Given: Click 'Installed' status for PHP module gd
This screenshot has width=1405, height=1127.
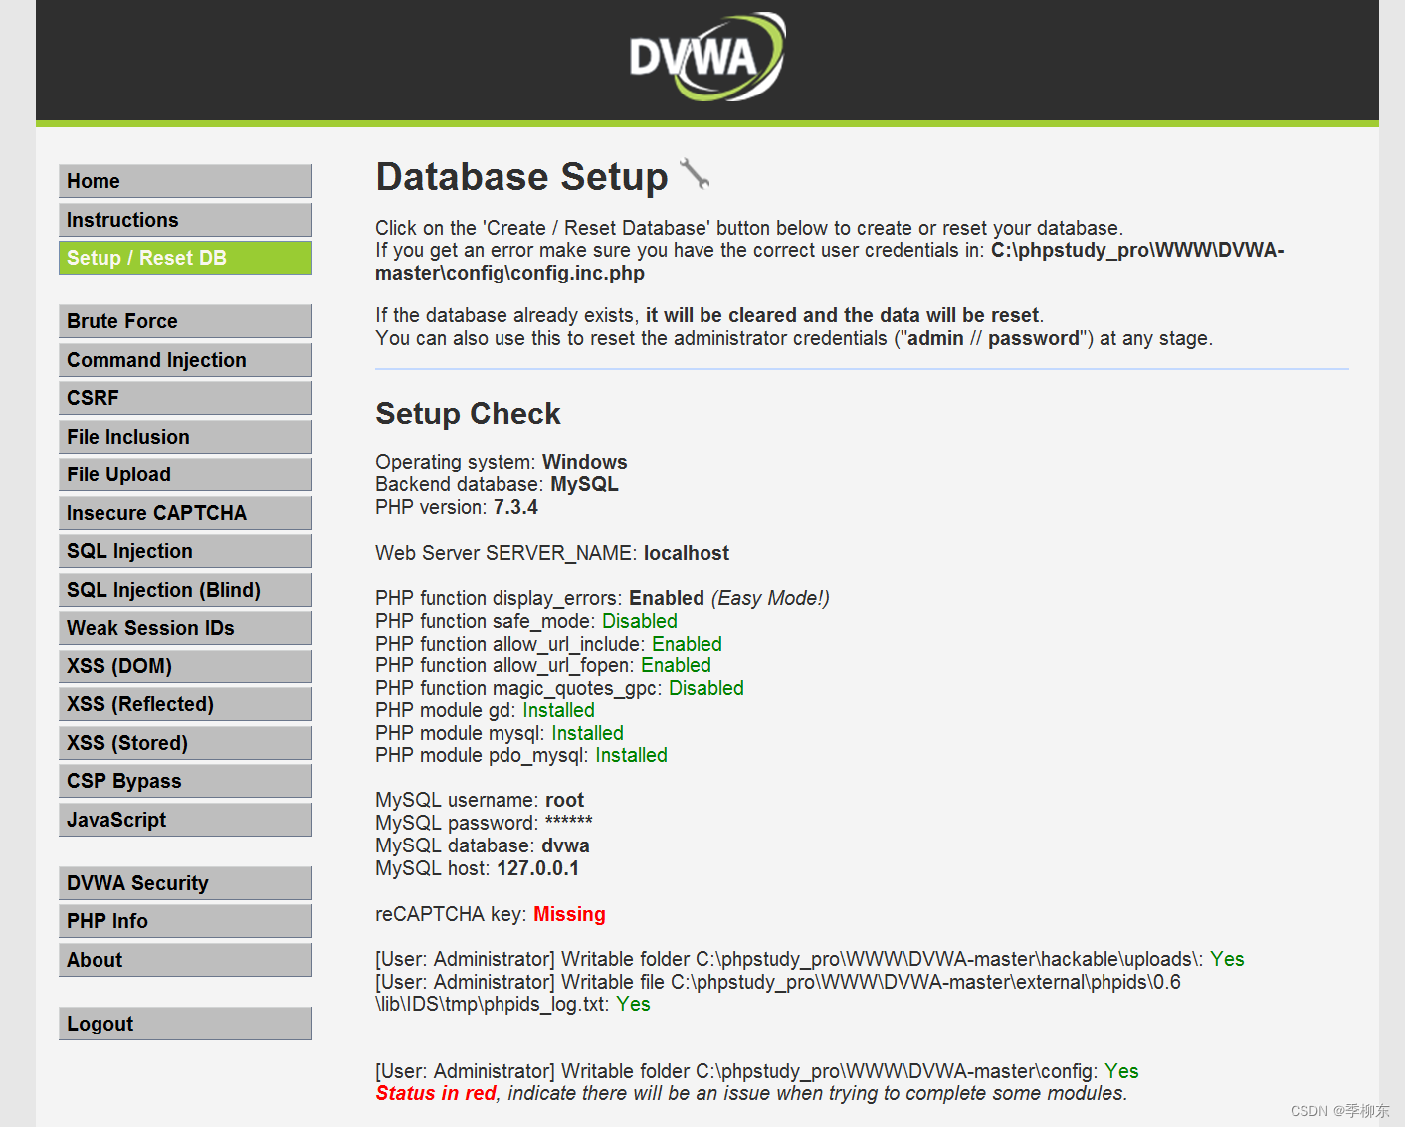Looking at the screenshot, I should tap(558, 710).
